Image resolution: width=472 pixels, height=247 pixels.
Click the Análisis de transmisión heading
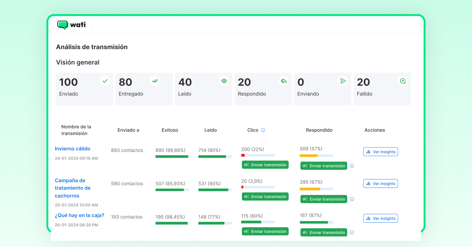point(92,47)
